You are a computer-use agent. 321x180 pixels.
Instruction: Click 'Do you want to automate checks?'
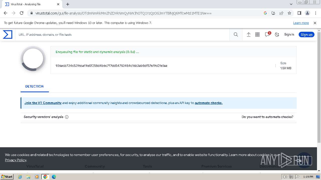pos(267,117)
